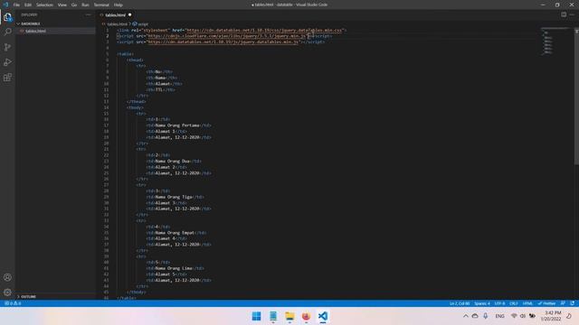Click errors and warnings status indicator
Viewport: 579px width, 325px height.
click(x=13, y=303)
